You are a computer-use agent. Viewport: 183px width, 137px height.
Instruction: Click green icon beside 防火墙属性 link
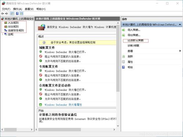coord(40,105)
